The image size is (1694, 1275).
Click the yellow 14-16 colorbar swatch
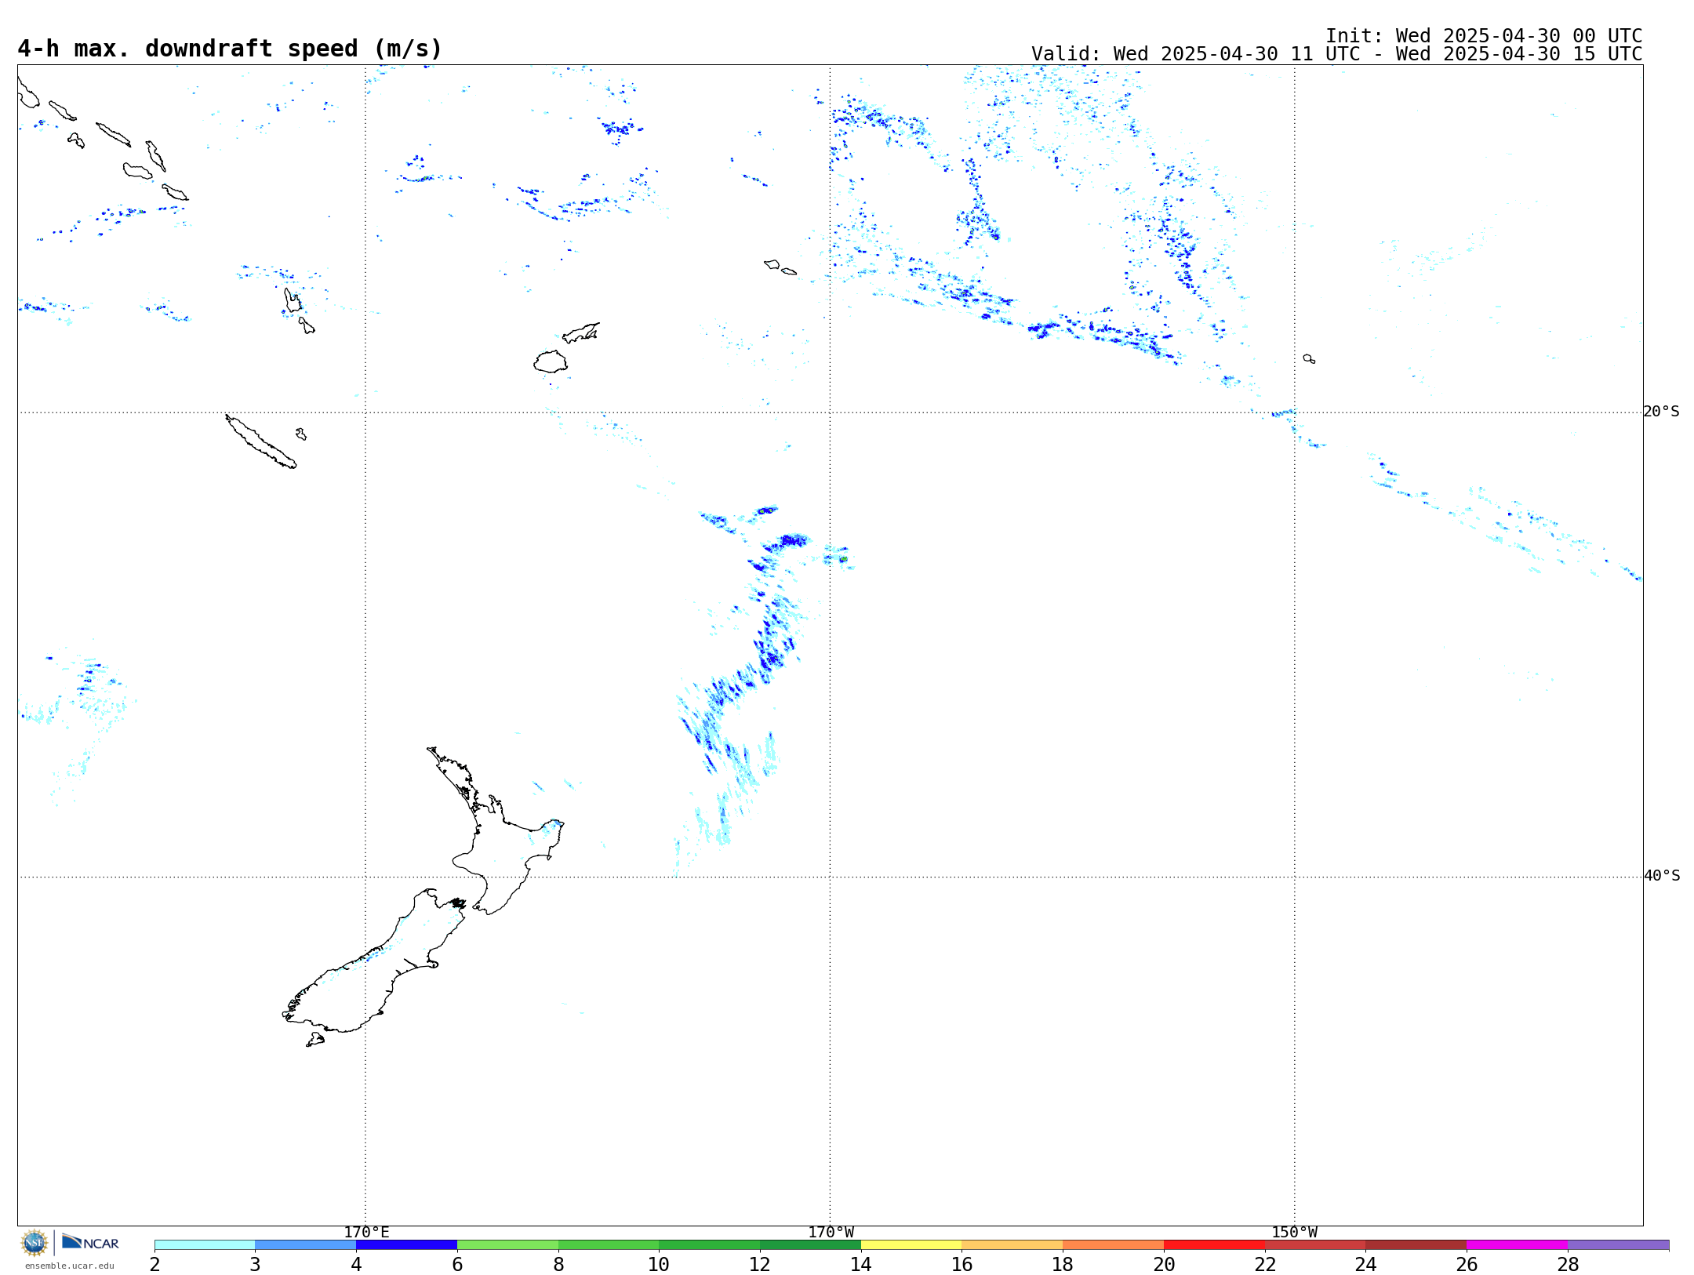pyautogui.click(x=911, y=1245)
